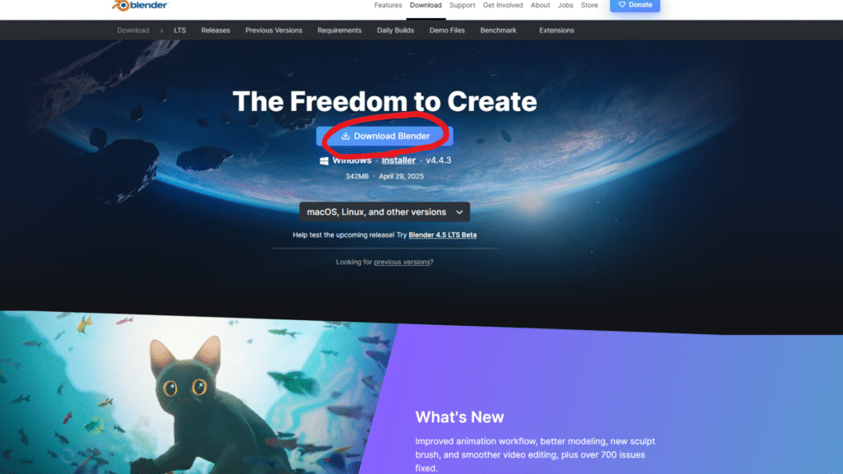Open the Daily Builds tab
This screenshot has height=474, width=843.
click(395, 30)
